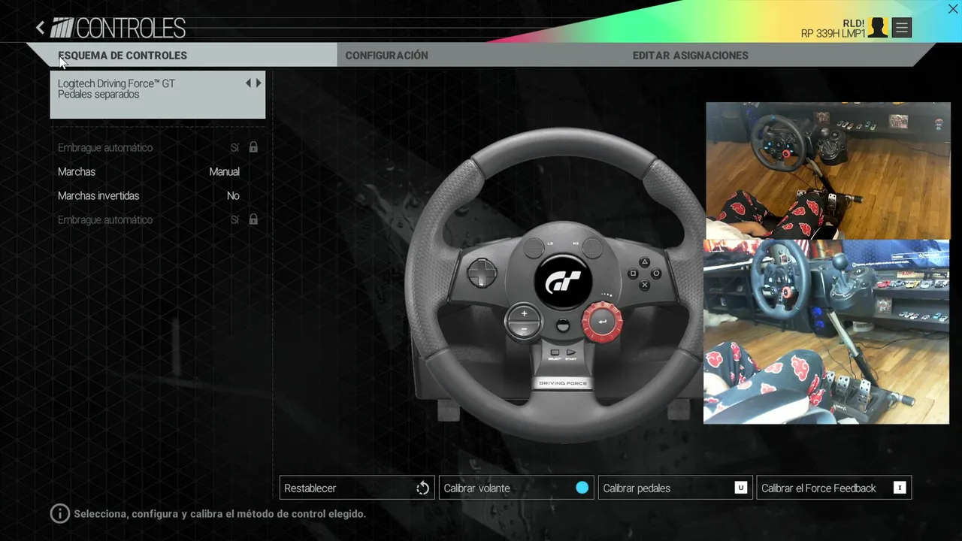Click the first Embrague automático row label
962x541 pixels.
tap(105, 148)
